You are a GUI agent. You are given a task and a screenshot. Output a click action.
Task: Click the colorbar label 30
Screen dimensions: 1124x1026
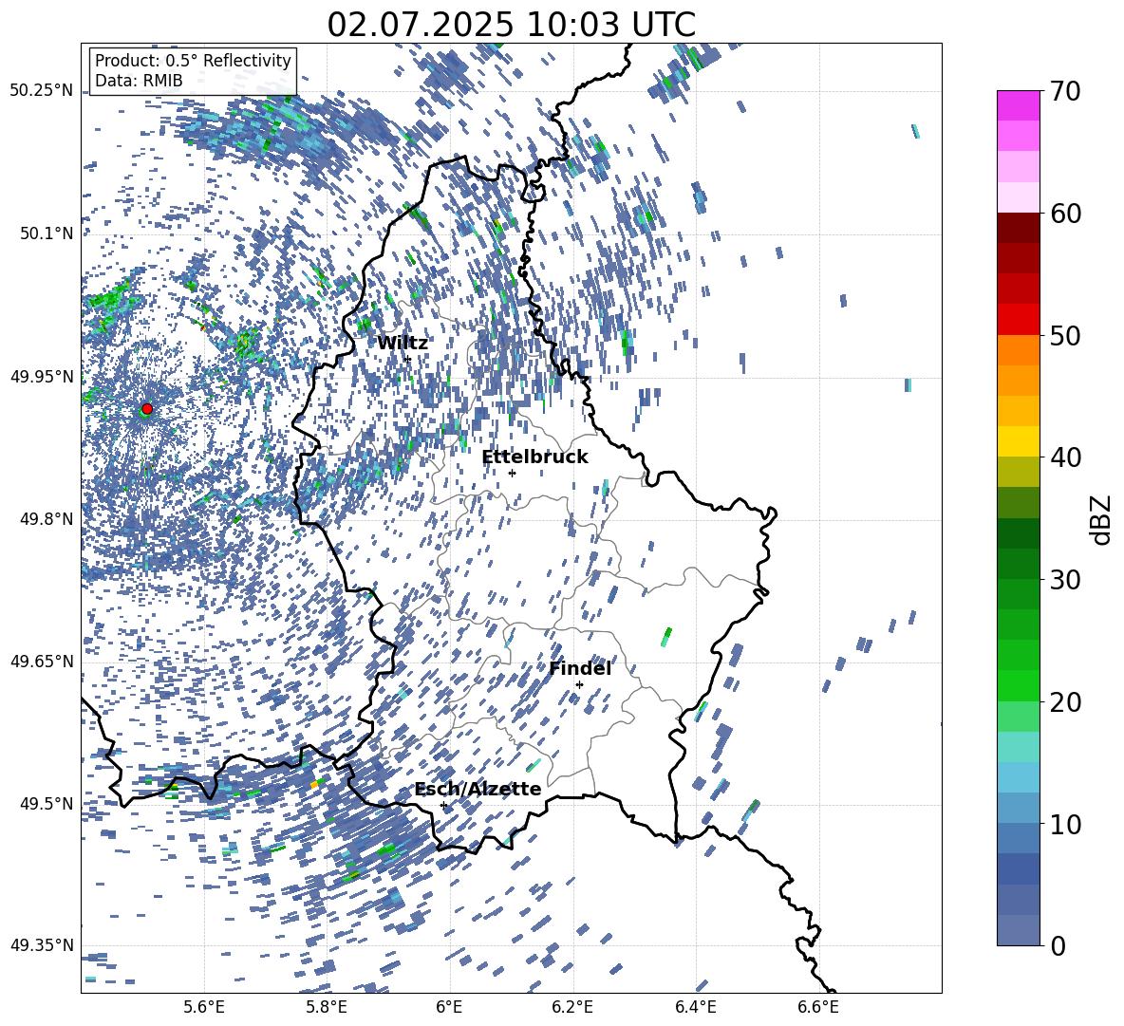click(1065, 580)
